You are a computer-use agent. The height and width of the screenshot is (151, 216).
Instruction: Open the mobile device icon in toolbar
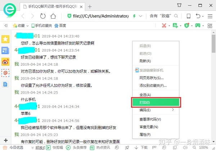[x=189, y=16]
